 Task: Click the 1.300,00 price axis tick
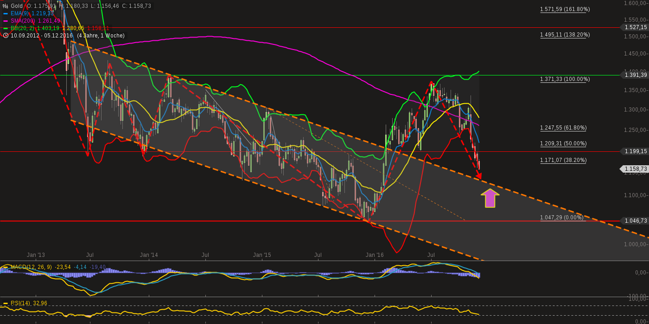[635, 110]
